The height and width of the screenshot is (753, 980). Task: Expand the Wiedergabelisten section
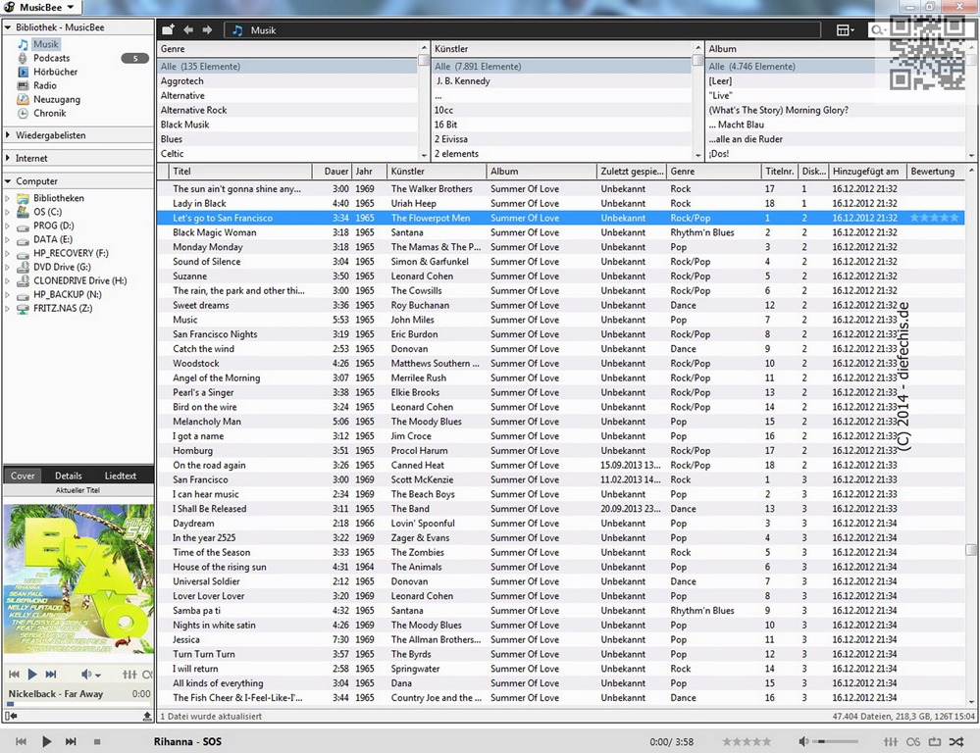pyautogui.click(x=8, y=135)
